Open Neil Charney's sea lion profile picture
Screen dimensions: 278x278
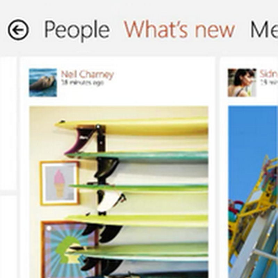click(43, 83)
